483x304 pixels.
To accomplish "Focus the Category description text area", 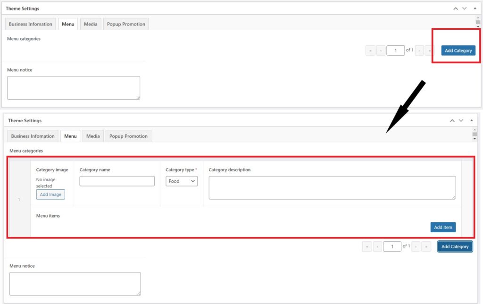I will 332,187.
